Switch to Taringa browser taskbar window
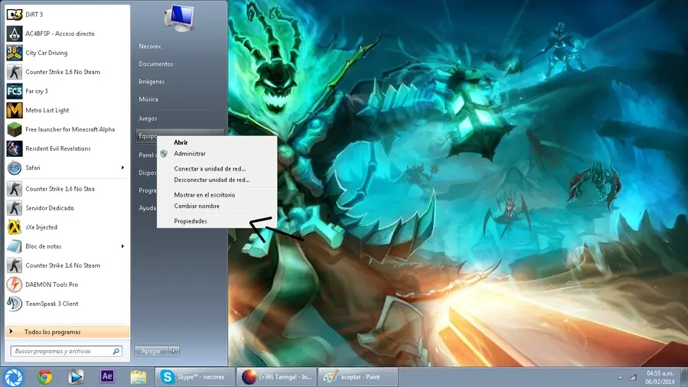 click(276, 377)
